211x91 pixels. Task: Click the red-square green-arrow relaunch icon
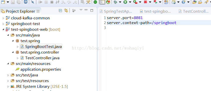point(155,2)
